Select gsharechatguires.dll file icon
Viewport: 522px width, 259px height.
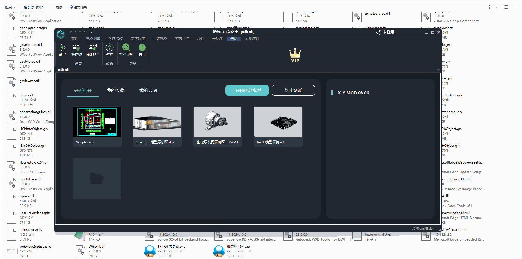12,117
